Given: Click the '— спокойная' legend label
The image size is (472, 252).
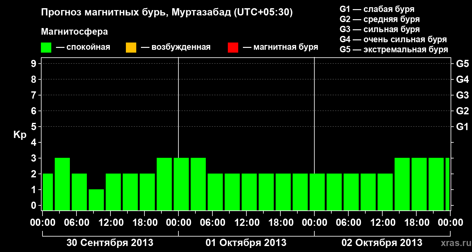Looking at the screenshot, I should pos(83,47).
